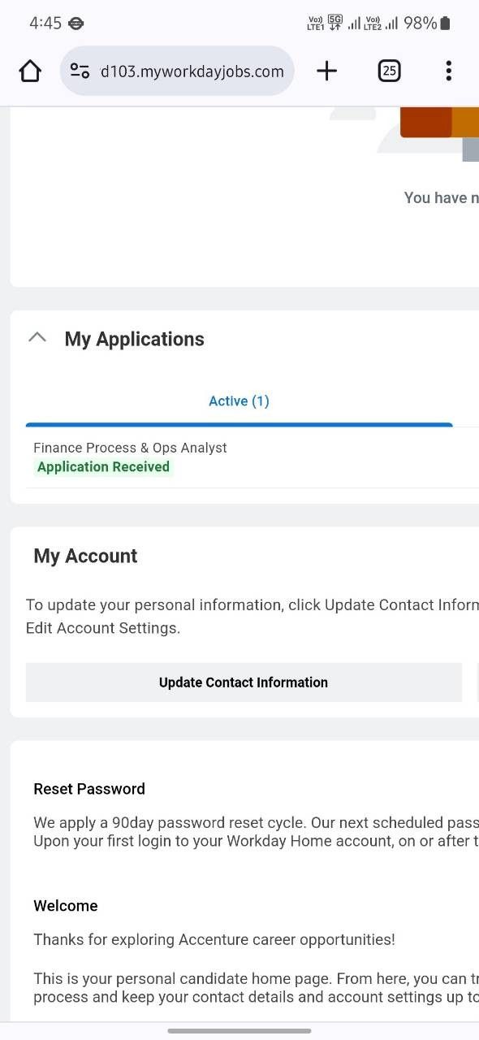The width and height of the screenshot is (479, 1040).
Task: Switch to the Active (1) applications tab
Action: (x=239, y=401)
